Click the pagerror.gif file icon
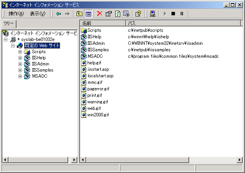245x173 pixels. [84, 89]
